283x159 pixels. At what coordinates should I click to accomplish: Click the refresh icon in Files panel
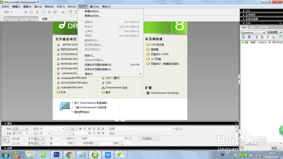(x=249, y=37)
